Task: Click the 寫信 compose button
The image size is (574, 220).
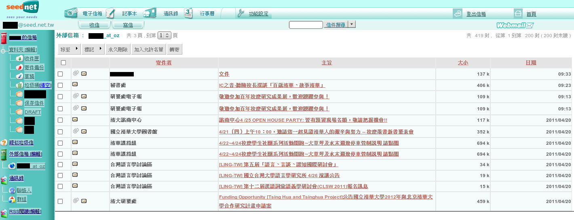Action: tap(128, 25)
